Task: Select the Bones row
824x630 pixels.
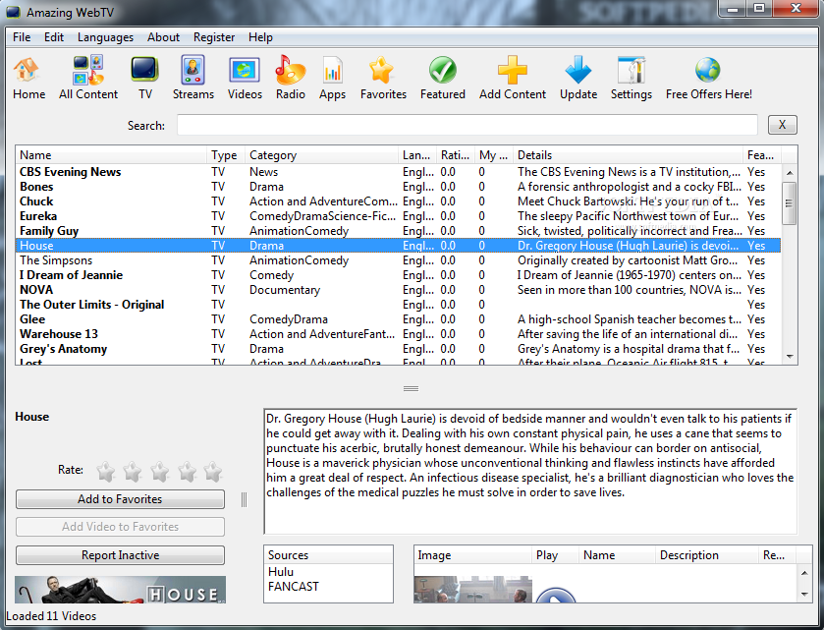Action: coord(398,187)
